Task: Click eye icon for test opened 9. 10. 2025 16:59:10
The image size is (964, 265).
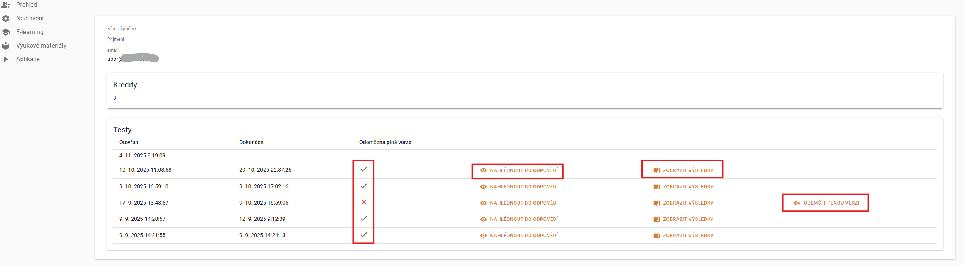Action: (x=484, y=187)
